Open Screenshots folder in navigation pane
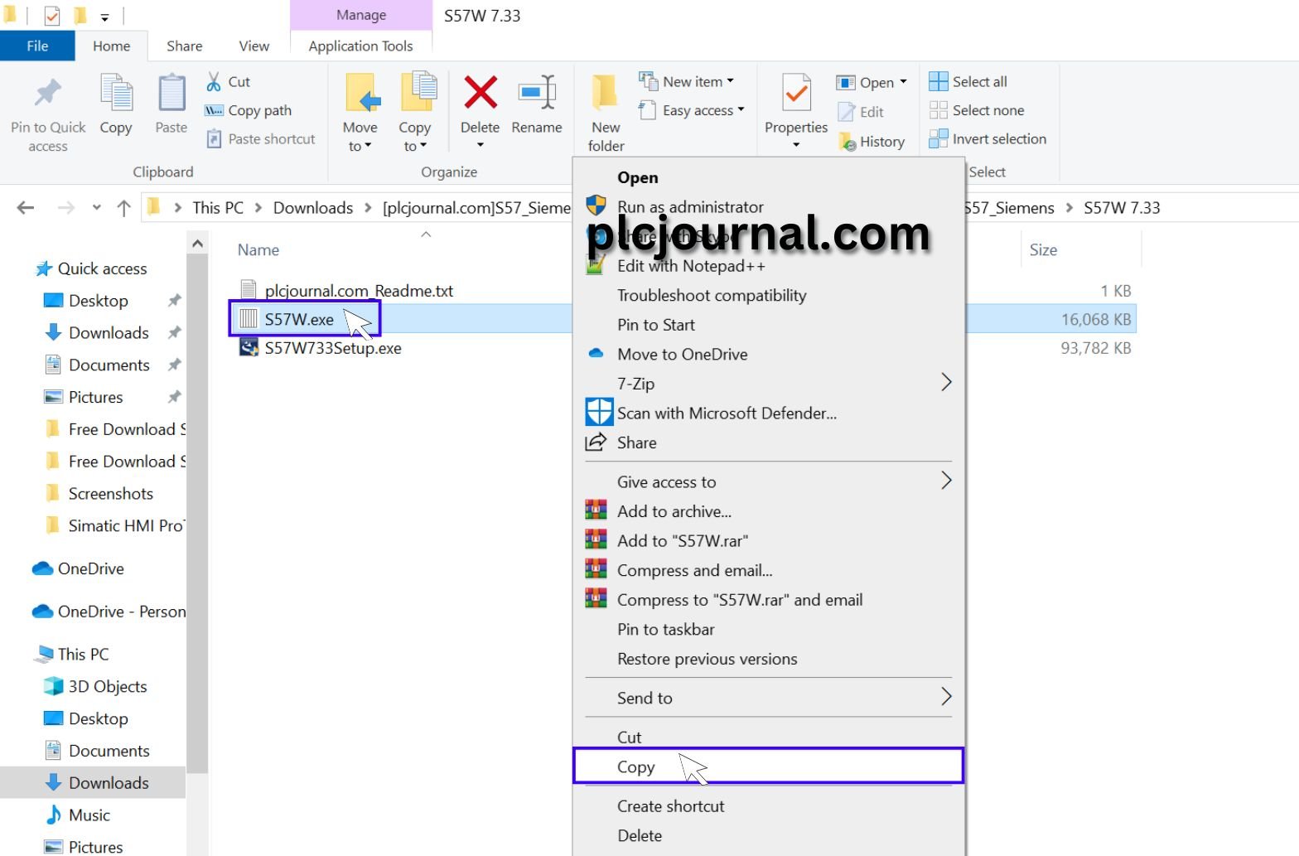The width and height of the screenshot is (1299, 856). [x=98, y=493]
